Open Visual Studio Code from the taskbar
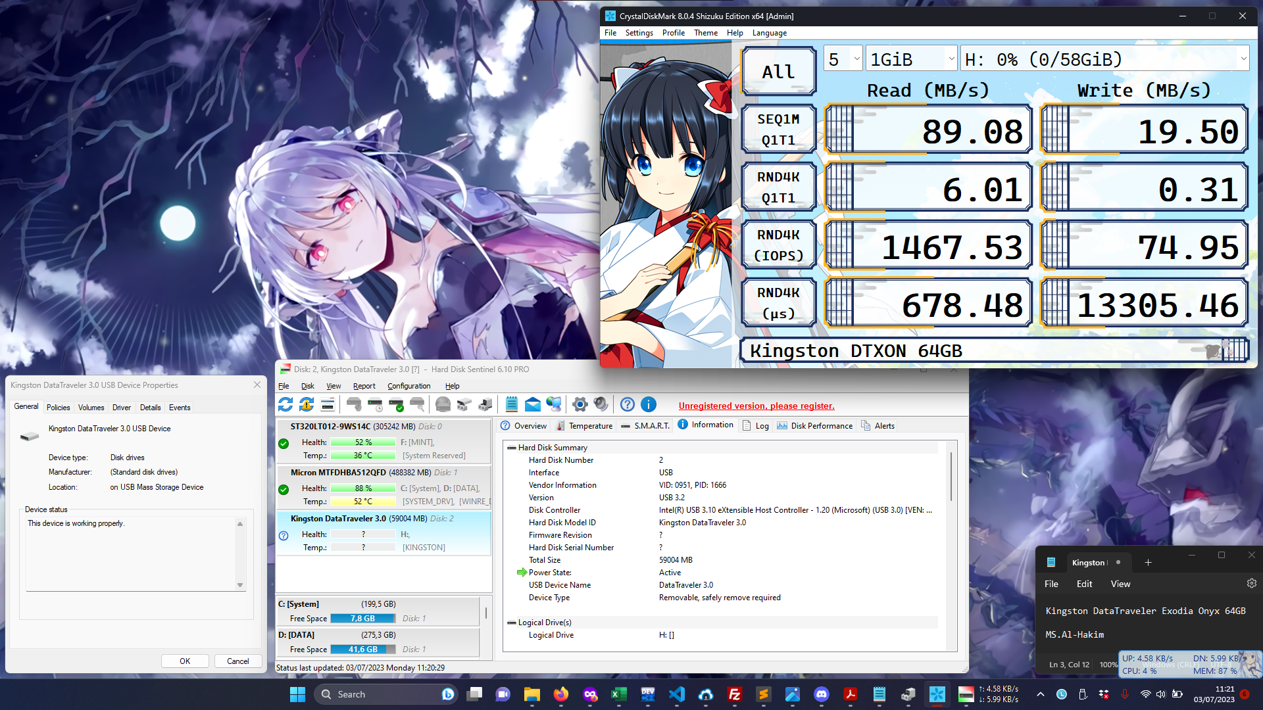Viewport: 1263px width, 710px height. [676, 694]
